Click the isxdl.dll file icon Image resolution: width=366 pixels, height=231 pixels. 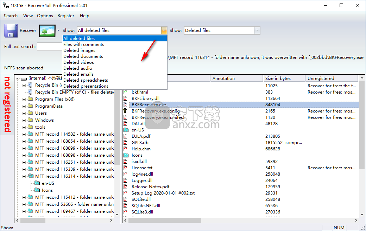point(125,161)
